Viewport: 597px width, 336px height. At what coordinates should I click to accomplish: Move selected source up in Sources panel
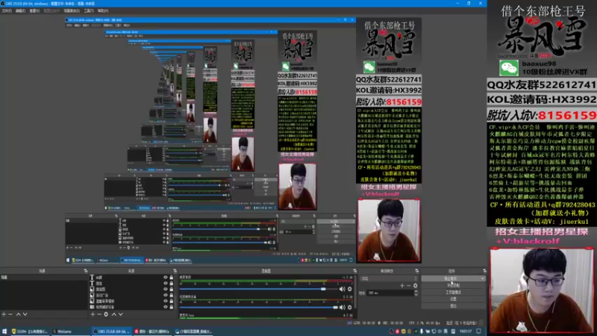[114, 314]
